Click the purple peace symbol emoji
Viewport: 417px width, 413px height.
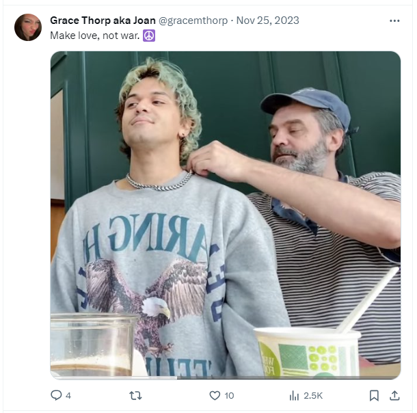pyautogui.click(x=149, y=36)
